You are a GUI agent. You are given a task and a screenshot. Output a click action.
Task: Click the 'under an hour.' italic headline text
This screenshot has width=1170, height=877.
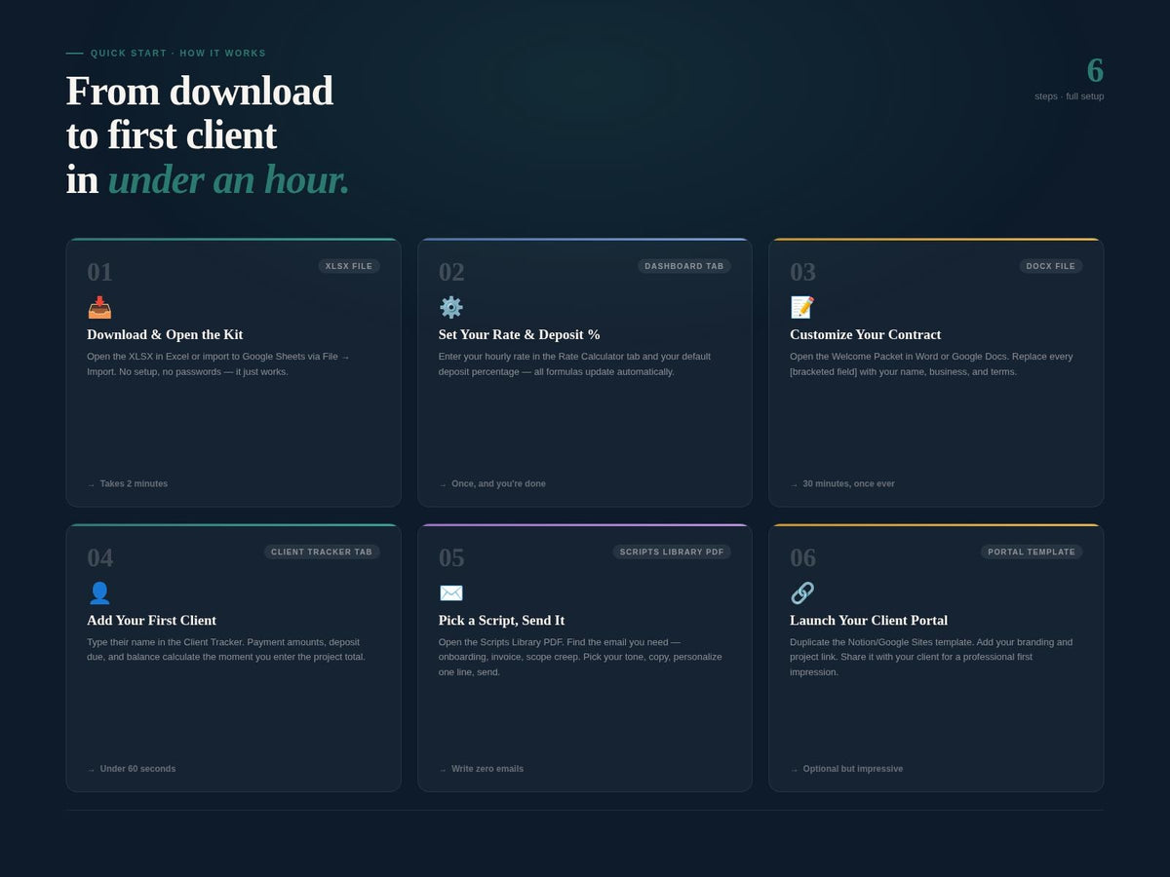pyautogui.click(x=228, y=180)
